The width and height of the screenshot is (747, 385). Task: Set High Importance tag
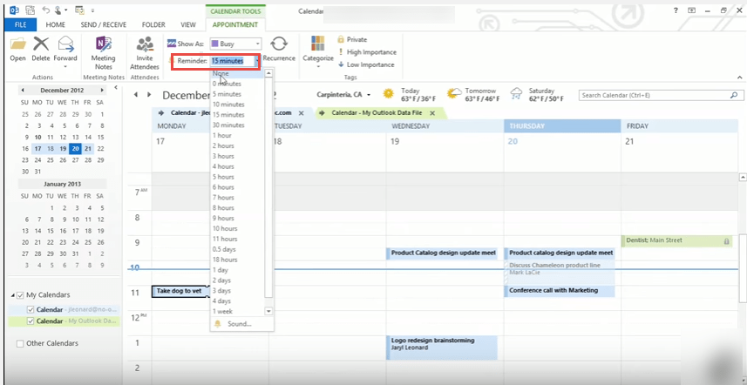pyautogui.click(x=366, y=52)
